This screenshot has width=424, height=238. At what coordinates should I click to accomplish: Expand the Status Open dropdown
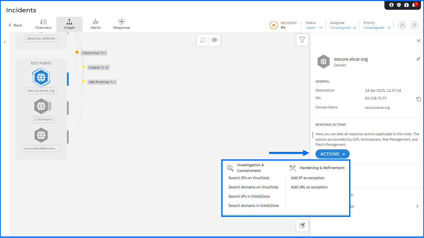pyautogui.click(x=314, y=28)
